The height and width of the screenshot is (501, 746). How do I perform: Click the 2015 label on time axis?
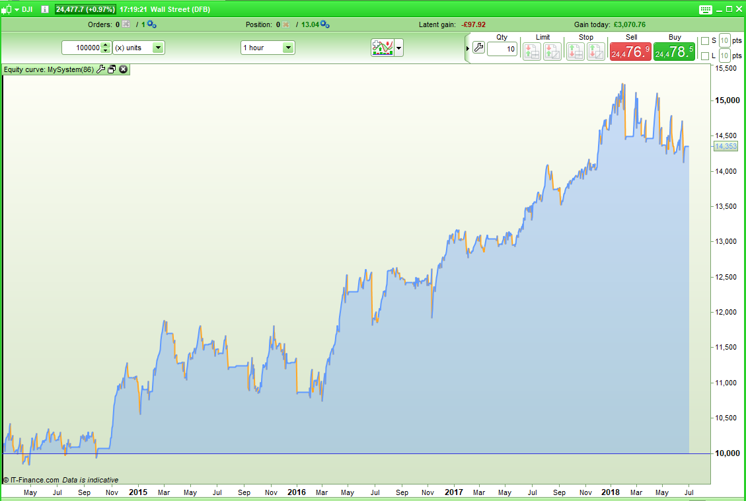[x=138, y=492]
